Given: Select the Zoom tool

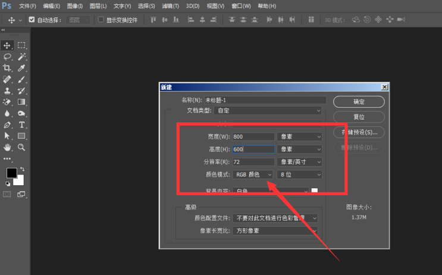Looking at the screenshot, I should click(x=21, y=147).
